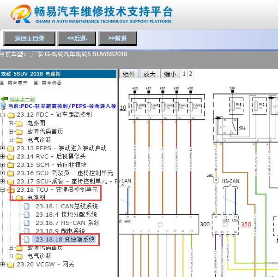Screen dimensions: 278x277
Task: Click component number 300 in diagram
Action: 205,224
